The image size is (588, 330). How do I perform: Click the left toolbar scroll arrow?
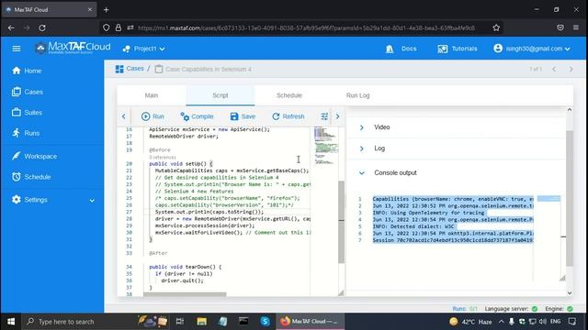(x=123, y=116)
